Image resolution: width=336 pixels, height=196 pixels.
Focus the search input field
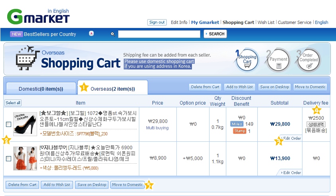tap(159, 34)
